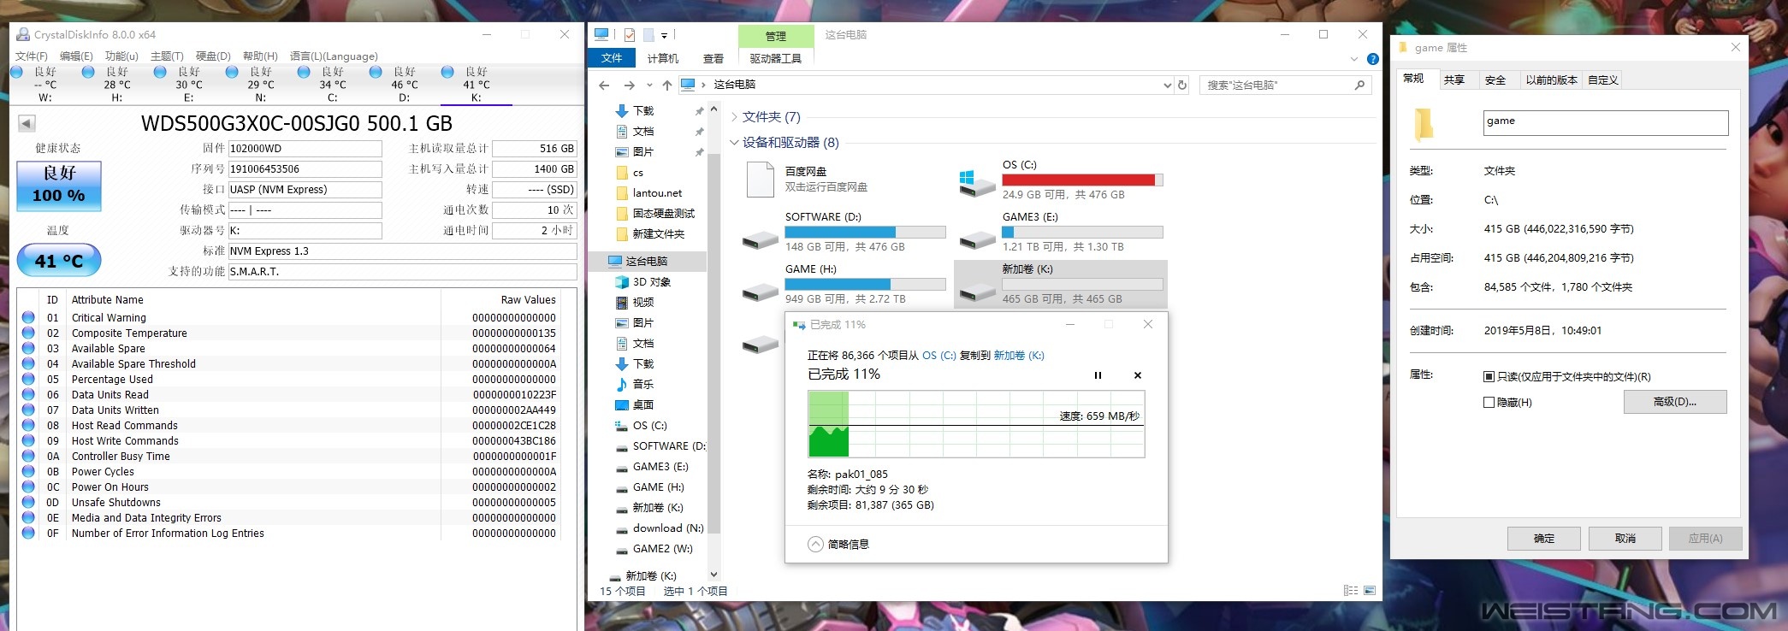Select SOFTWARE (D:) drive icon

(760, 240)
